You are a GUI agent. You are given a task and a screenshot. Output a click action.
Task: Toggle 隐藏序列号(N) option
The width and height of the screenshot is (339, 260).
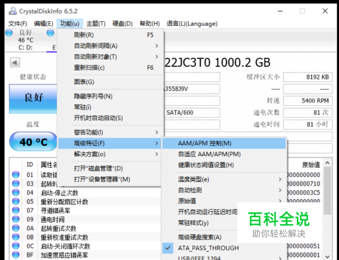111,96
